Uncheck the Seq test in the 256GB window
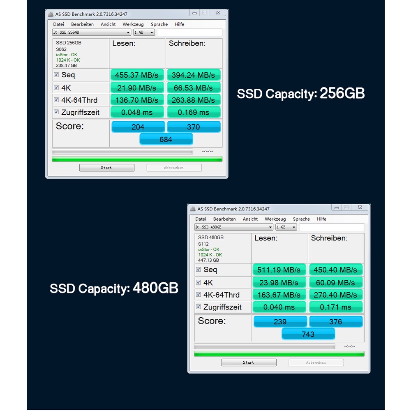 [x=56, y=75]
